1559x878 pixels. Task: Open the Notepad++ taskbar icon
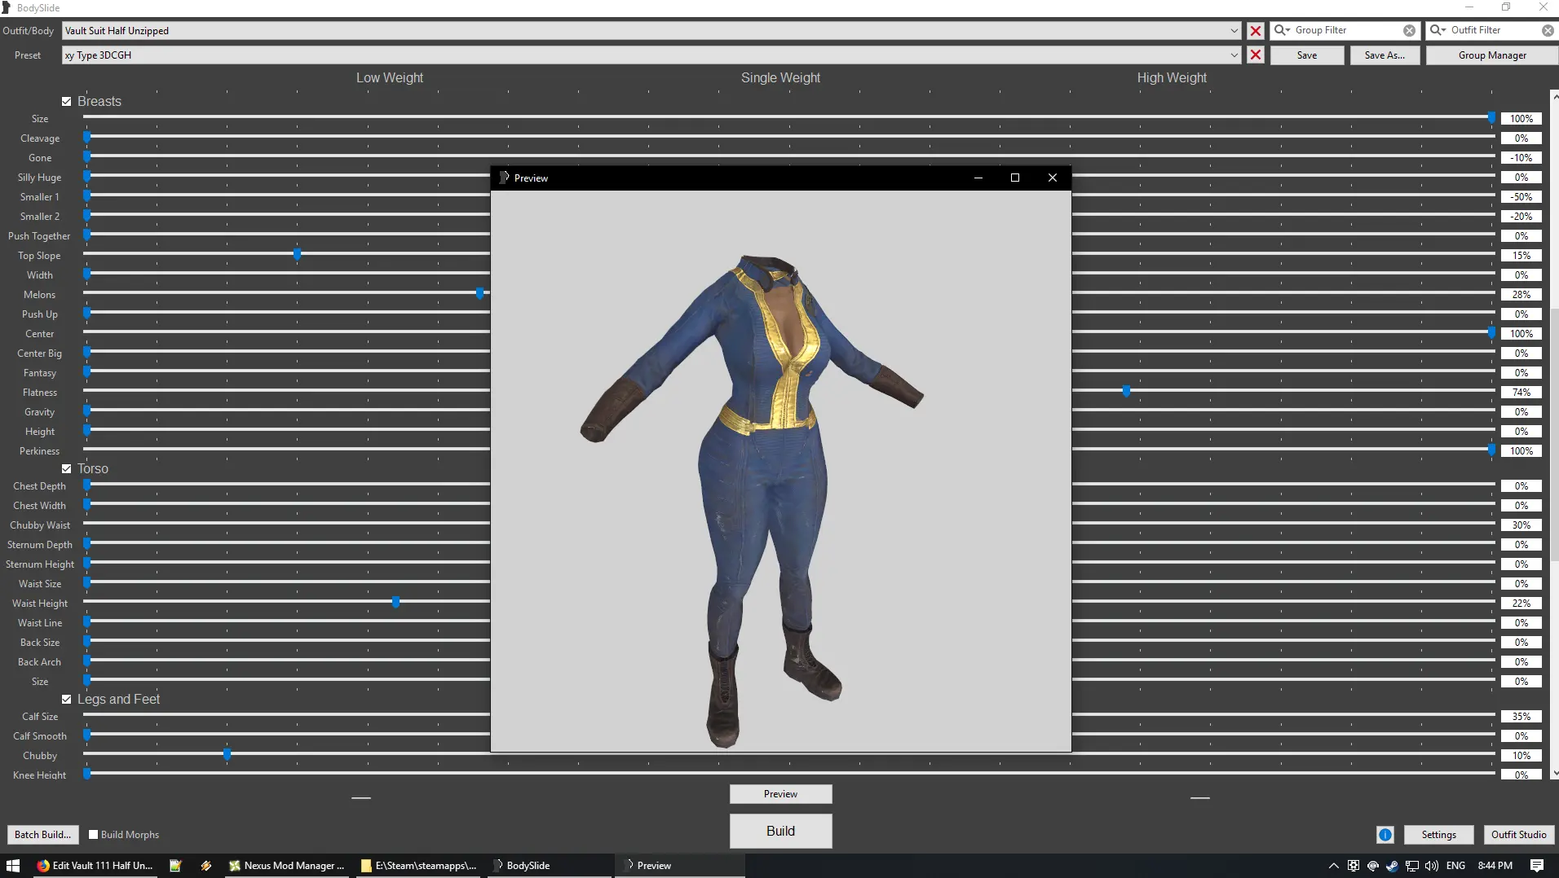tap(175, 866)
